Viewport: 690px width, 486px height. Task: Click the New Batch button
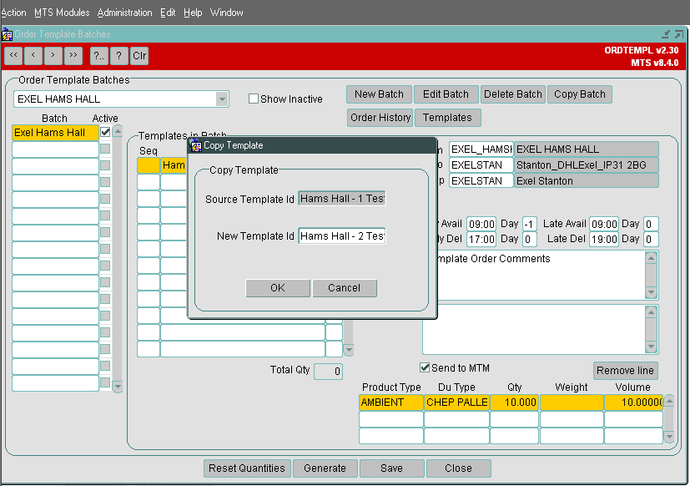[380, 94]
